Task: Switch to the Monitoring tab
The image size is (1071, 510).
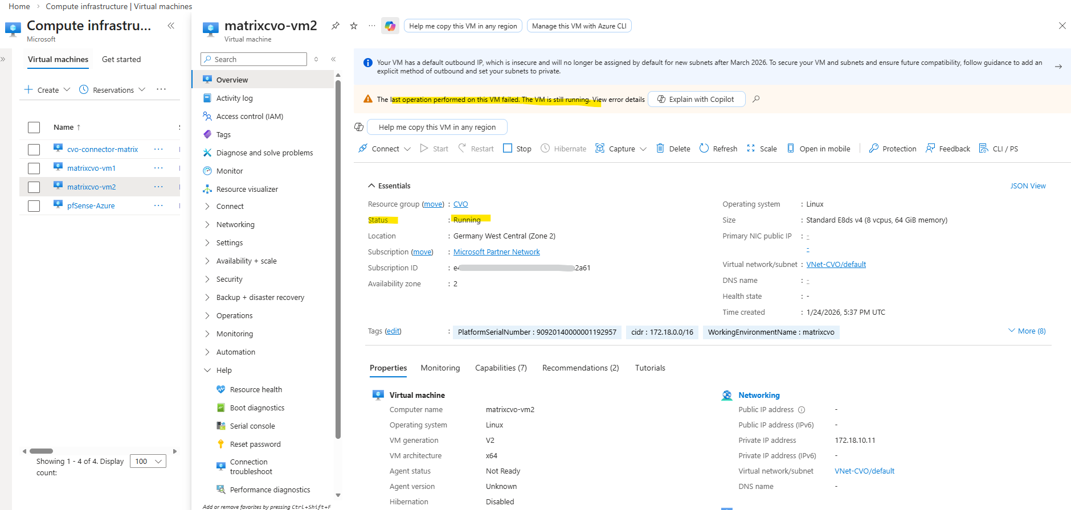Action: (440, 368)
